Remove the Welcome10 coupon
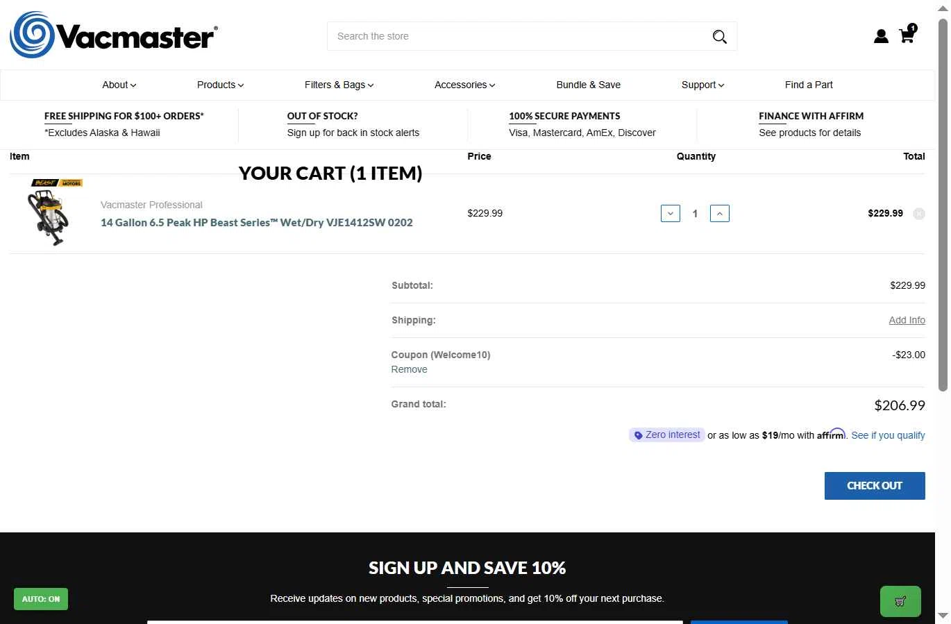 pos(410,369)
